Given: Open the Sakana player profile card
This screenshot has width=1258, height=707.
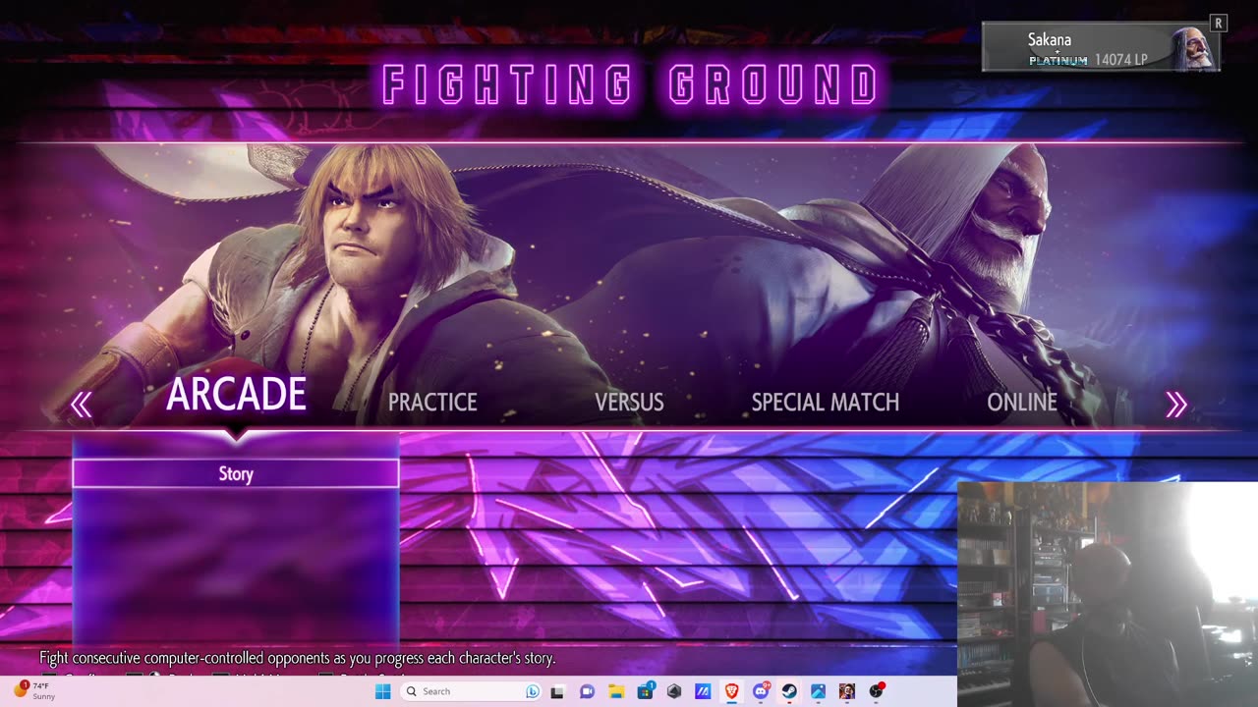Looking at the screenshot, I should click(x=1101, y=48).
